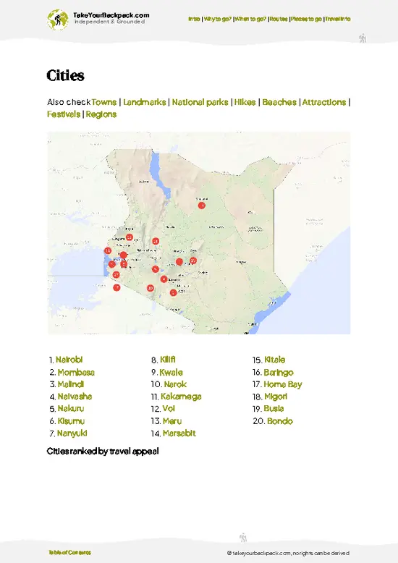Open Kakamega city link

click(x=181, y=397)
